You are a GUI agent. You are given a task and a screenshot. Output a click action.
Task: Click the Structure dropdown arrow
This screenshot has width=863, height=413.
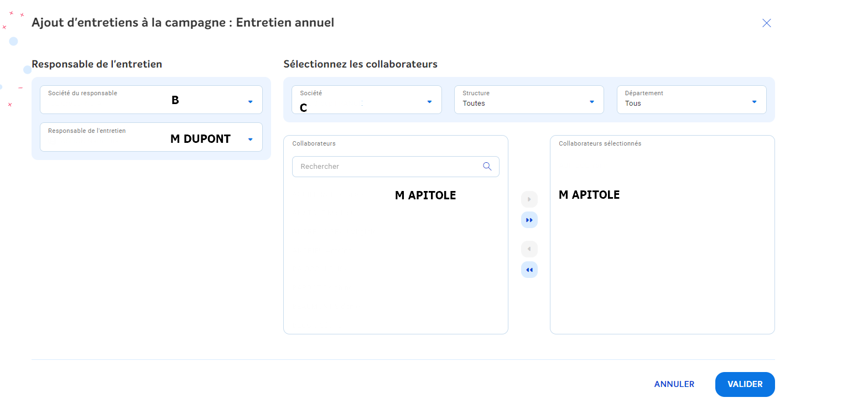tap(591, 102)
